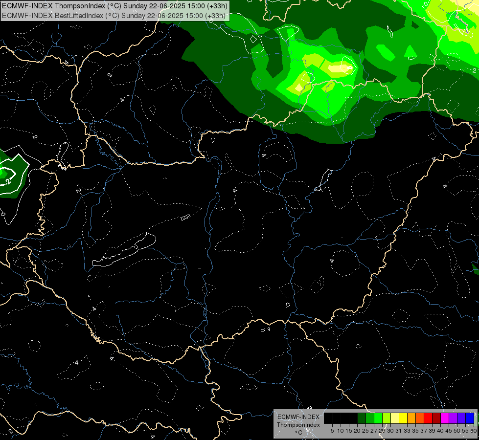Click the legend tick label 37
The width and height of the screenshot is (479, 440).
point(423,431)
